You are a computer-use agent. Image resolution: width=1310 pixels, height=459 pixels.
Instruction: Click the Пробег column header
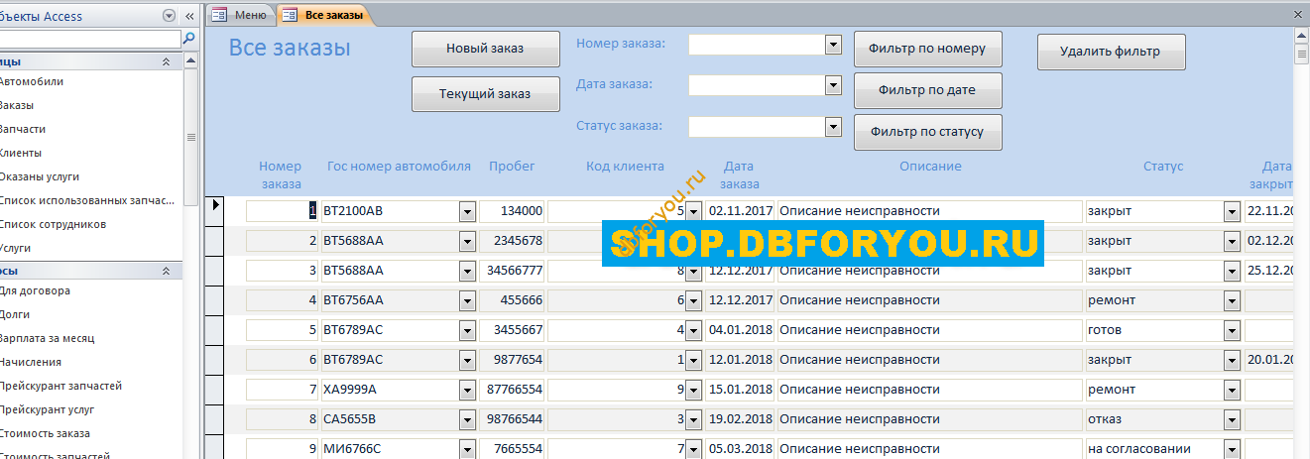[512, 167]
